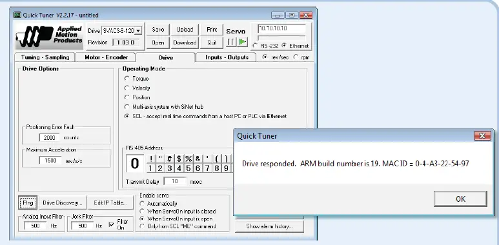Click the Positioning Error Fault counts field
Viewport: 499px width, 245px height.
tap(50, 137)
